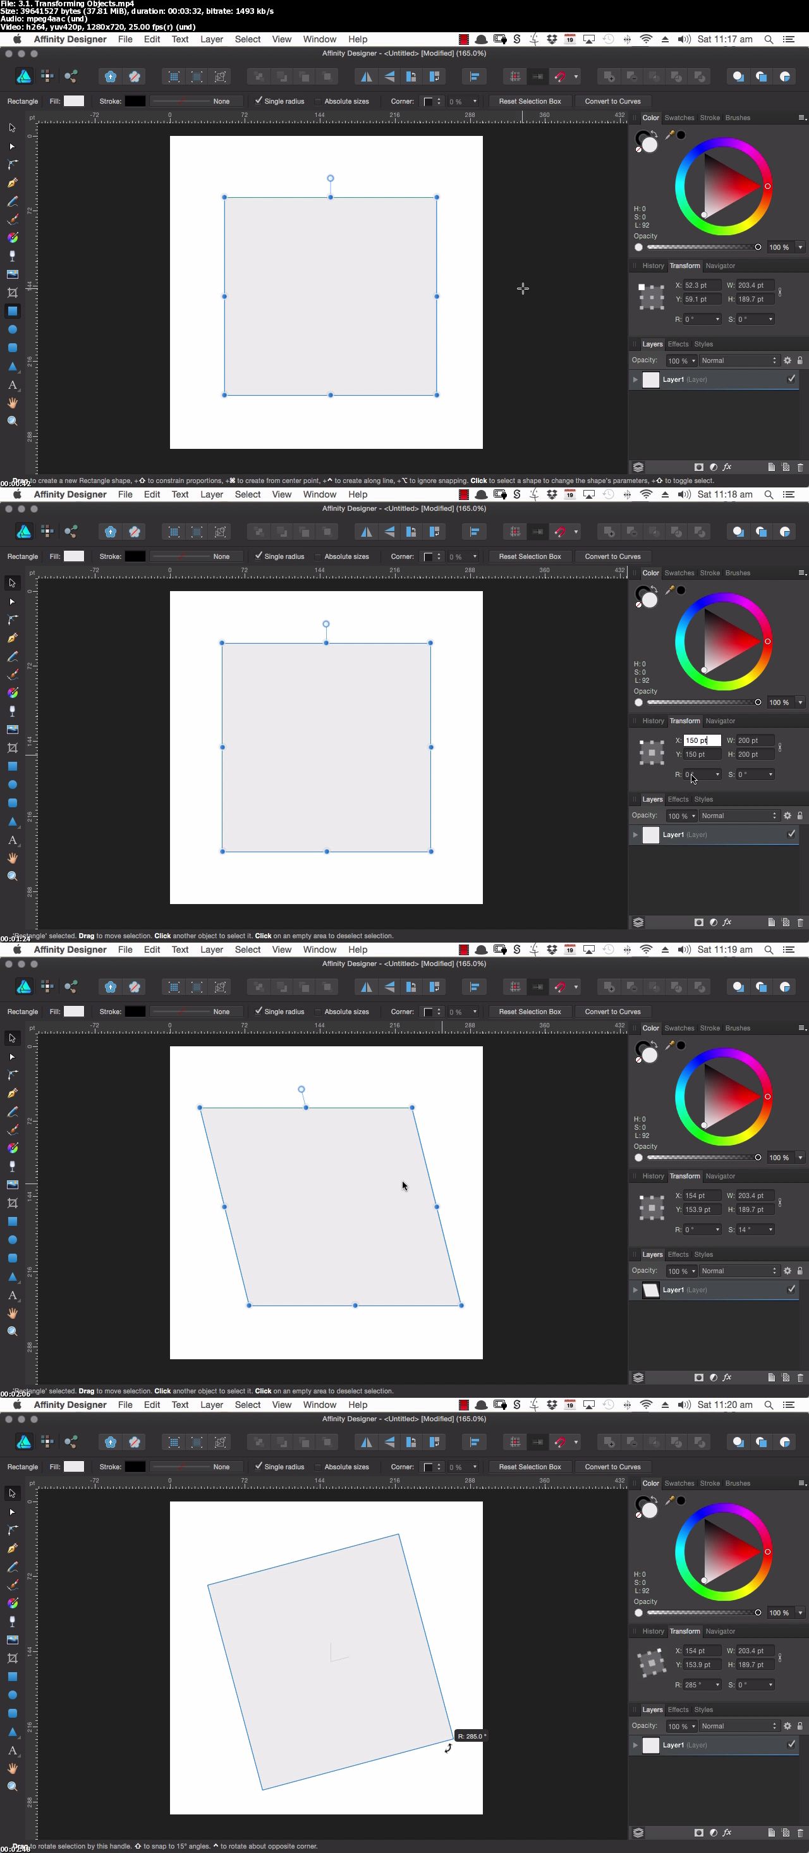Pick the Transparency tool in the 11:18 am frame
The image size is (809, 1853).
(12, 711)
